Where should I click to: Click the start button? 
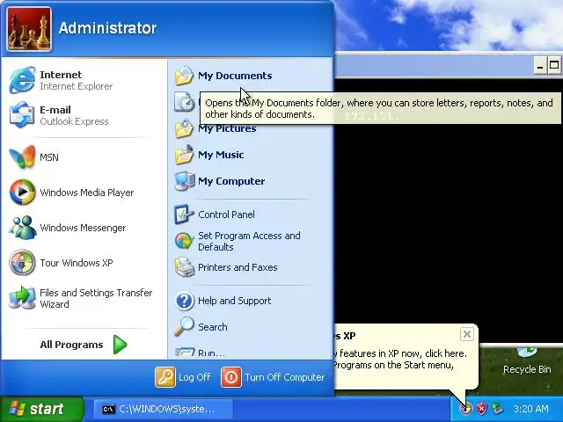pos(42,408)
